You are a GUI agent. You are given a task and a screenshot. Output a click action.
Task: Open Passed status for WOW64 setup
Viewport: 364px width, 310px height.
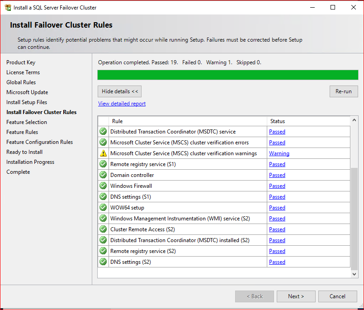pos(277,208)
